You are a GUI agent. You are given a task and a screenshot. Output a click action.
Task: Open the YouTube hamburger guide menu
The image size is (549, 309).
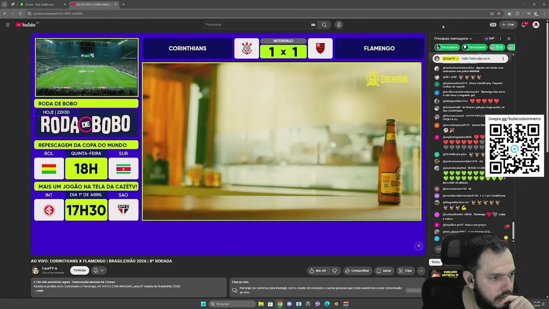coord(7,24)
